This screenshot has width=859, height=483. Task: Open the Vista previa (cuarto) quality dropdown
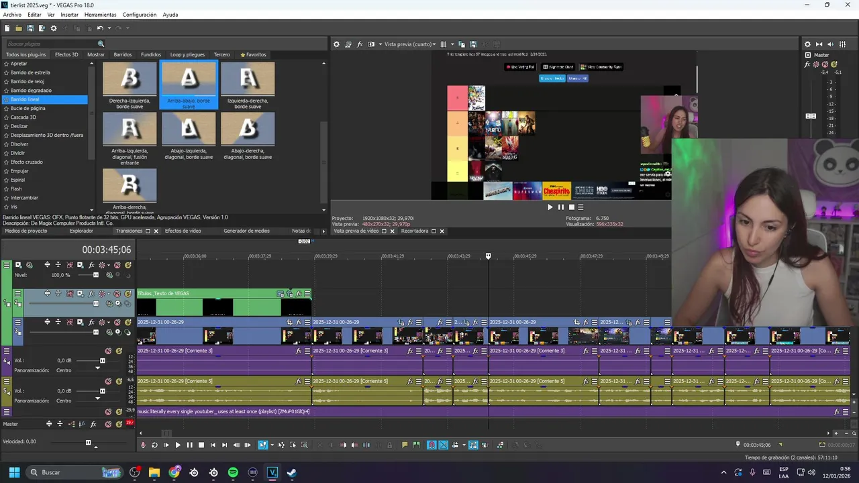[410, 44]
